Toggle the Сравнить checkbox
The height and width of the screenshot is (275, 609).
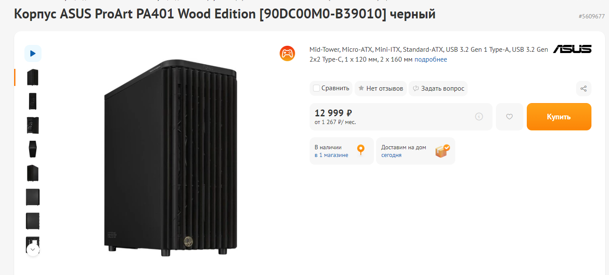click(317, 89)
